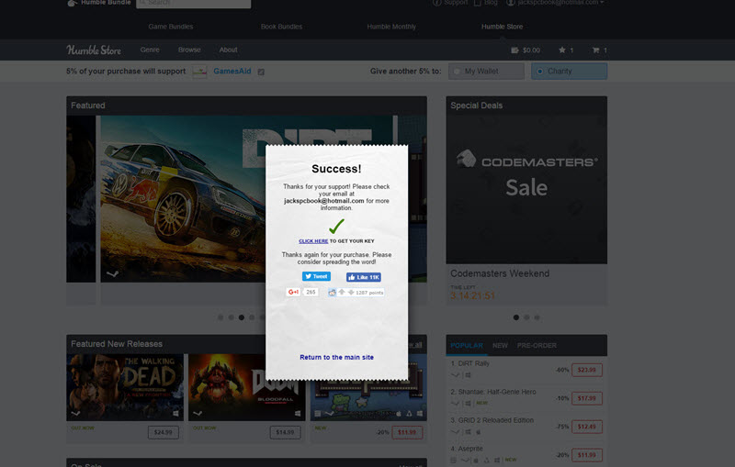Switch to the POPULAR tab
Screen dimensions: 735x467
tap(467, 345)
